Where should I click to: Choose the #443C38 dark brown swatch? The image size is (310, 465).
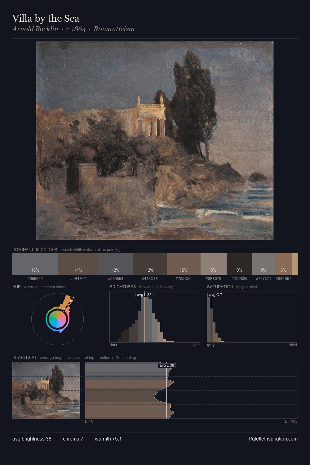150,264
